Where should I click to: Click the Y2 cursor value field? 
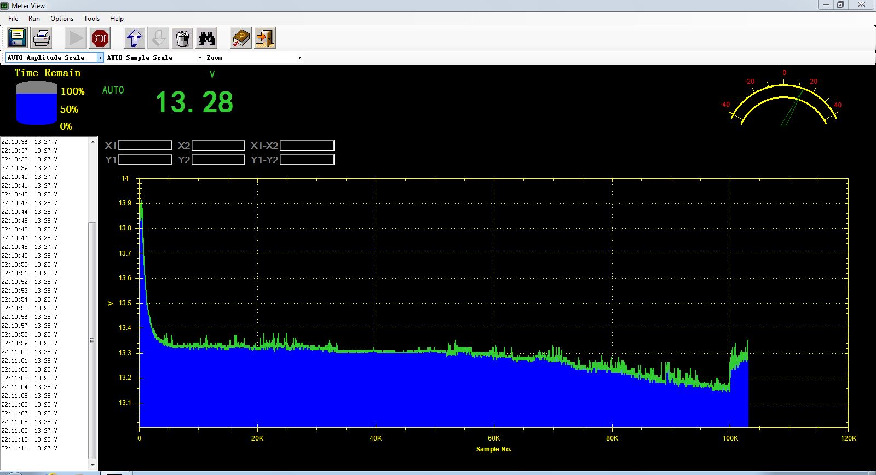[218, 160]
